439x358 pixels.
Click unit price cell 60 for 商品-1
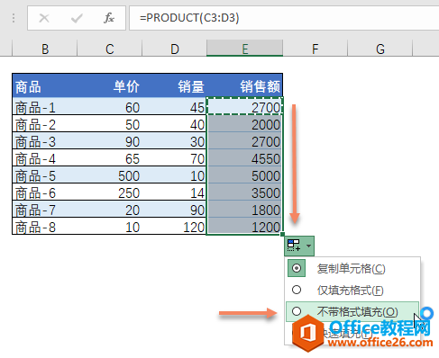click(110, 106)
